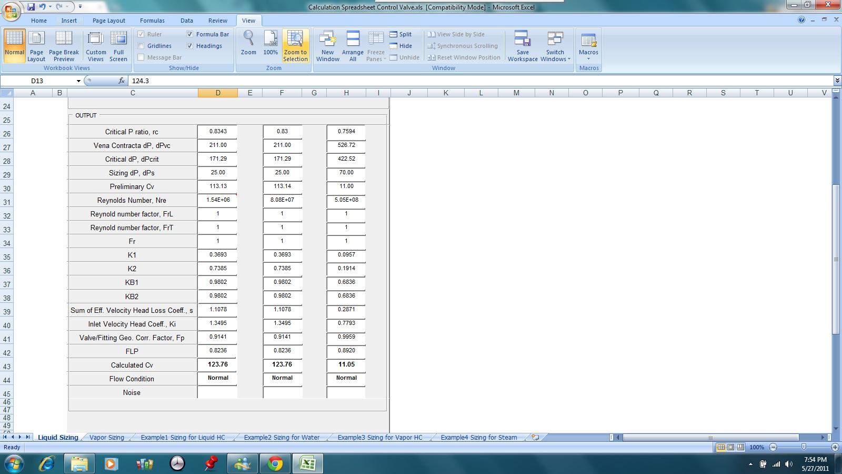This screenshot has height=474, width=842.
Task: Select the Preliminary Cv cell 113.13
Action: (x=218, y=186)
